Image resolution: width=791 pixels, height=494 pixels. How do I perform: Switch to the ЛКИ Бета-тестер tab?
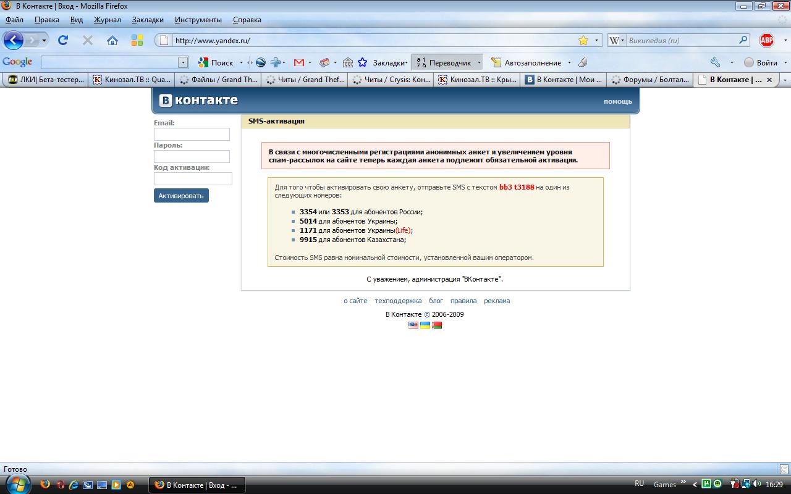pyautogui.click(x=46, y=80)
